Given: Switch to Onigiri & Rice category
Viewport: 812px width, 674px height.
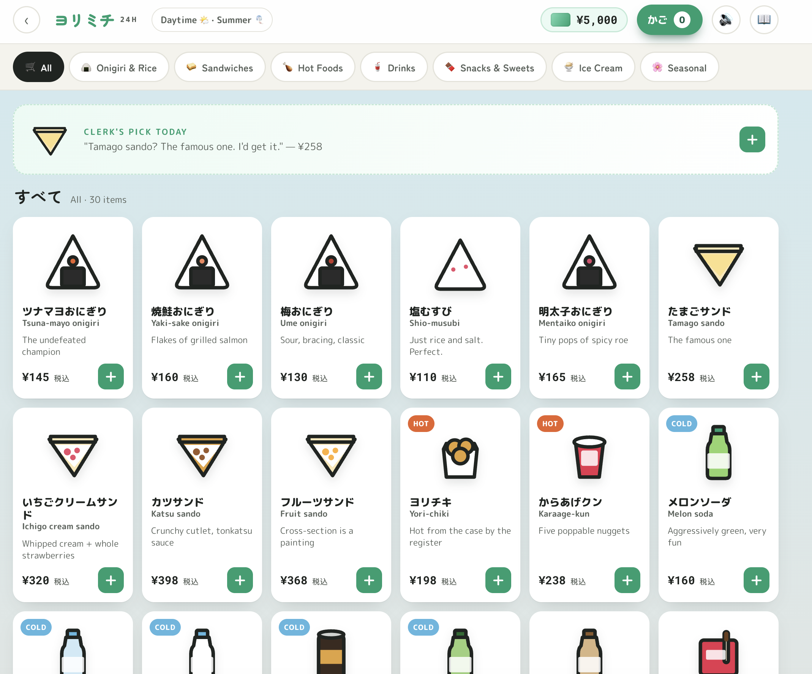Looking at the screenshot, I should pos(119,67).
